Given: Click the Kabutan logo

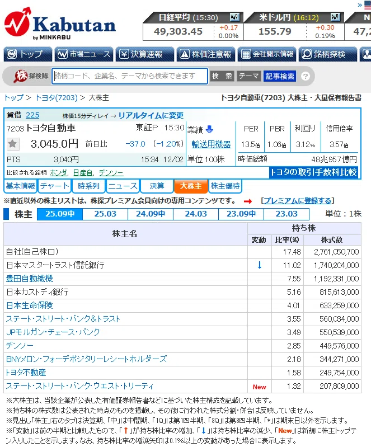Looking at the screenshot, I should pos(60,24).
